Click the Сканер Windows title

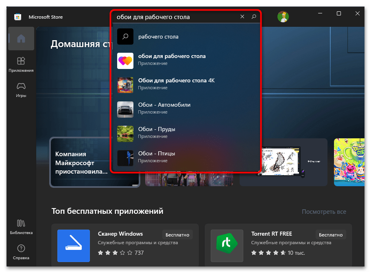tap(120, 234)
